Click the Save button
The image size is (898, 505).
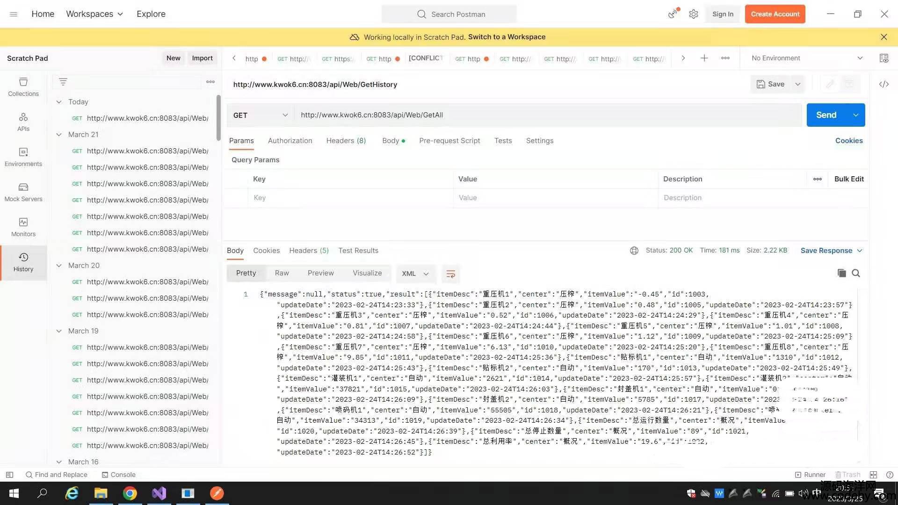(771, 84)
